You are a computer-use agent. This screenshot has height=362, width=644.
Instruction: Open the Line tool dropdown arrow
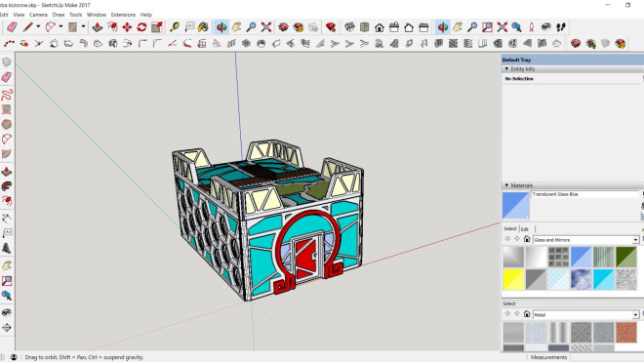point(38,26)
